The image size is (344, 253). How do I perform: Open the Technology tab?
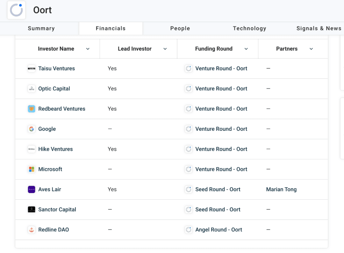pyautogui.click(x=250, y=28)
